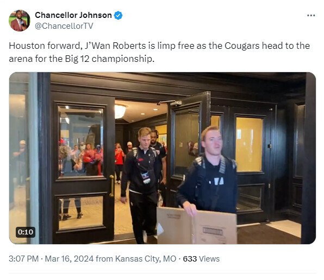Open the Chancellor Johnson display name link
The width and height of the screenshot is (324, 280).
(x=73, y=15)
